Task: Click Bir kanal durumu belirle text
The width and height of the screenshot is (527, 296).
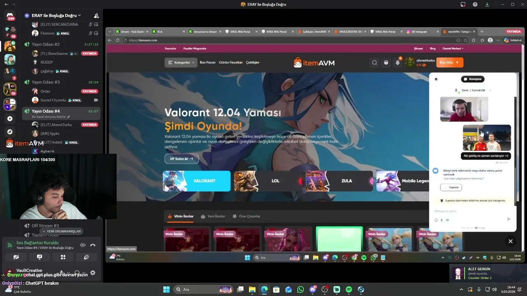Action: [49, 117]
